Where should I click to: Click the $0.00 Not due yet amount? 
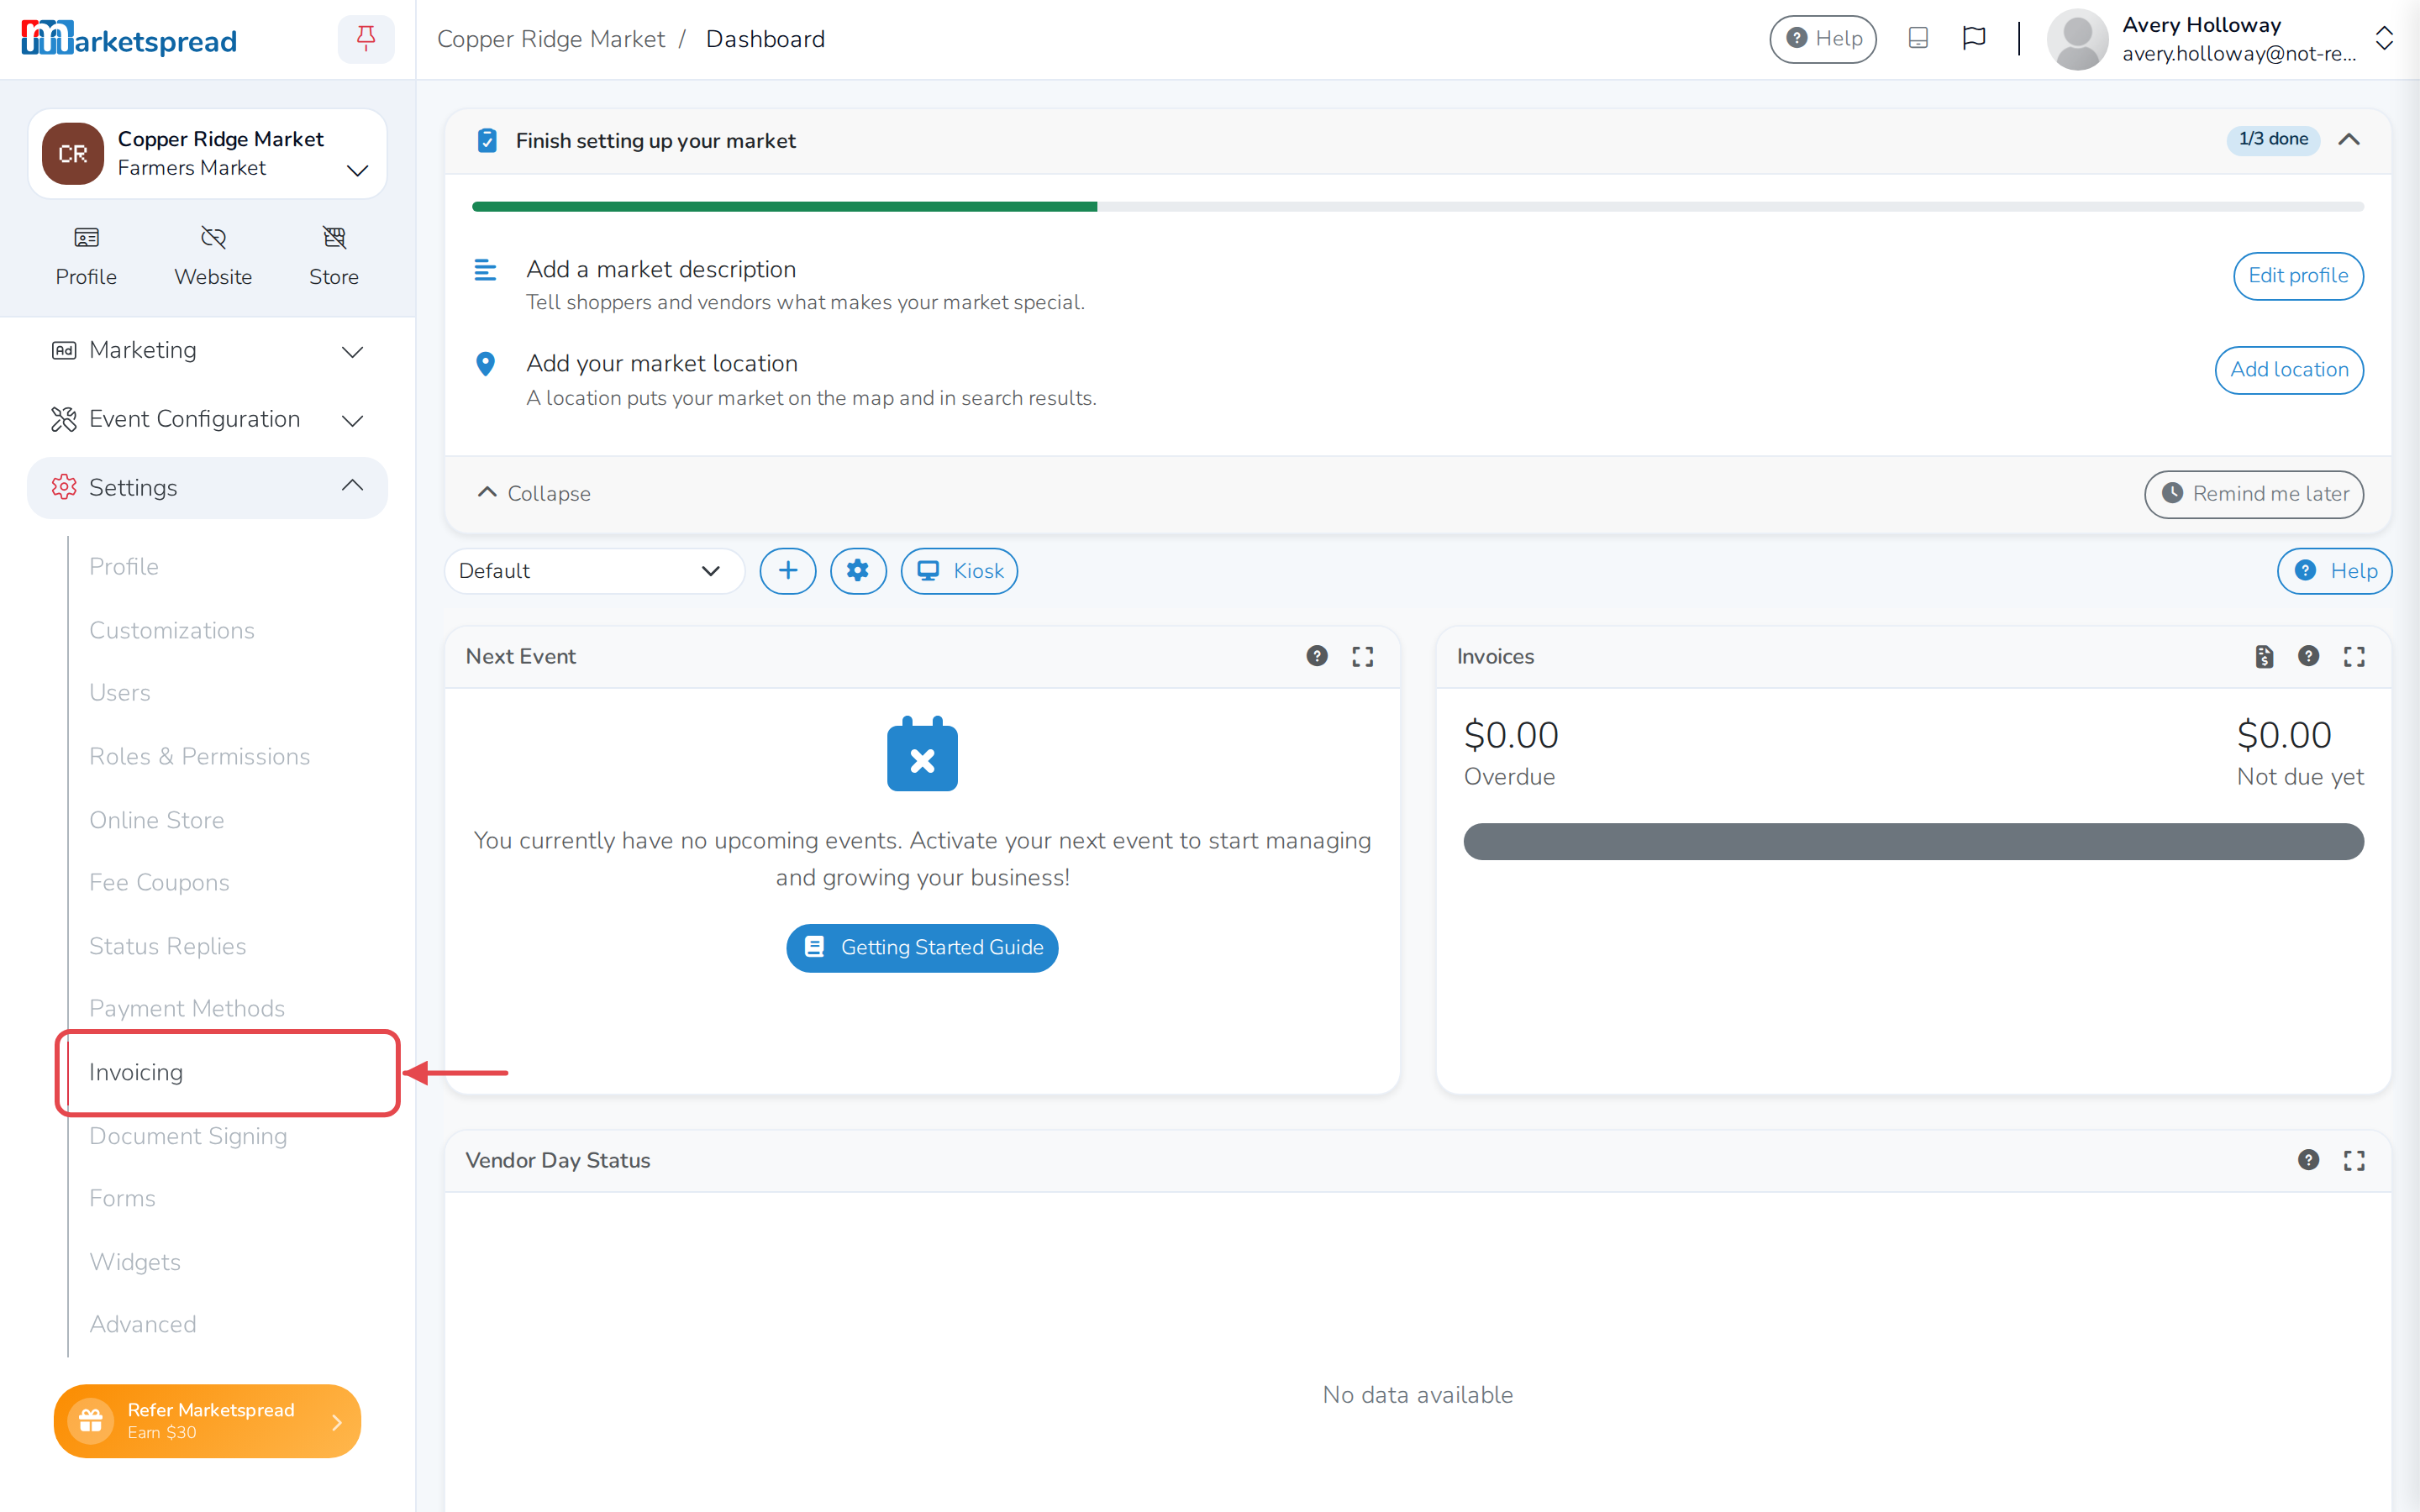point(2284,736)
